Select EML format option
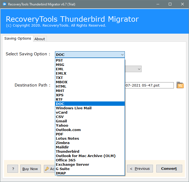The height and width of the screenshot is (182, 189). [x=90, y=69]
